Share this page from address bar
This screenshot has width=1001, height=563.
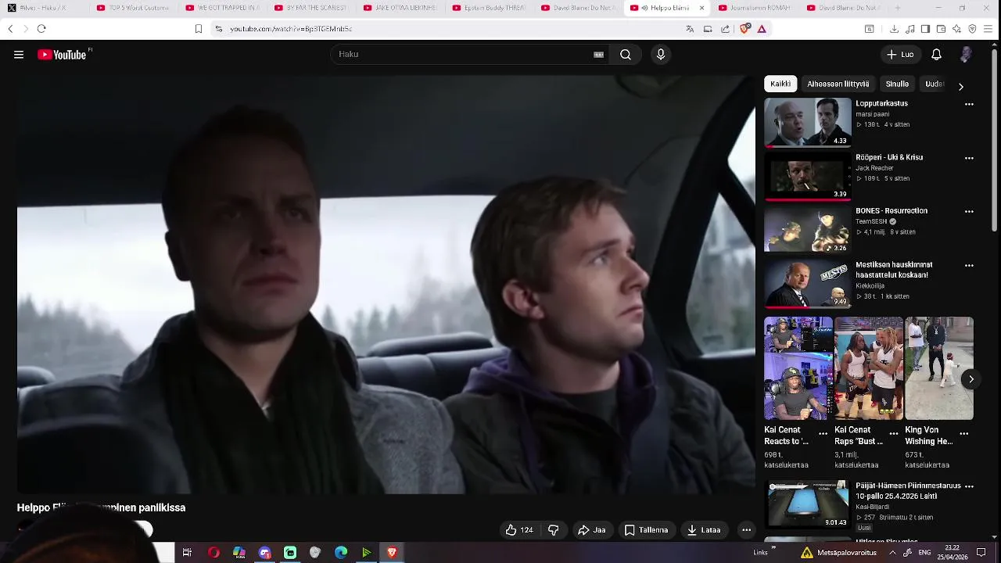[x=726, y=29]
